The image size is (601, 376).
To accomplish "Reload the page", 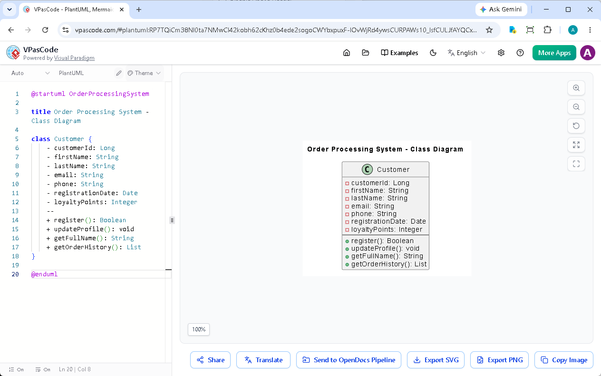I will [45, 30].
